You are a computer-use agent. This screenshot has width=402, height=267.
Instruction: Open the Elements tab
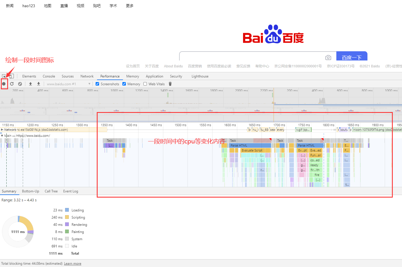click(x=29, y=76)
